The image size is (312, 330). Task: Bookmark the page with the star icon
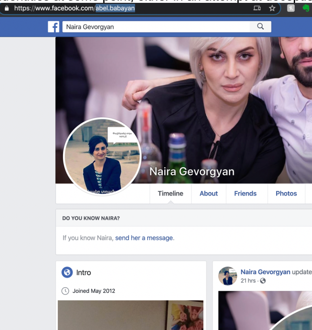pyautogui.click(x=272, y=8)
